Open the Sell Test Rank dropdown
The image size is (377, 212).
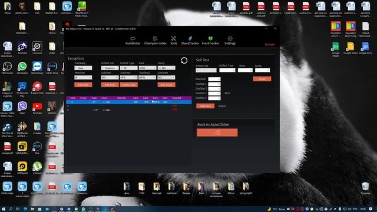coord(245,70)
